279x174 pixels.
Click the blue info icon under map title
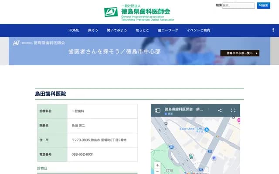click(x=166, y=114)
